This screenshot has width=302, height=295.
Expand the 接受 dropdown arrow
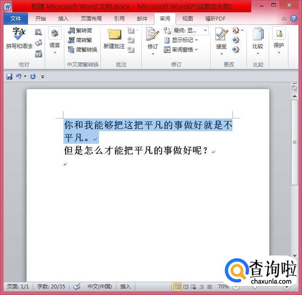222,54
